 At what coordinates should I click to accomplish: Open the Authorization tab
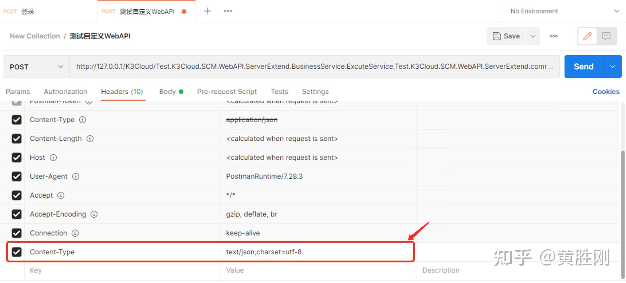click(x=65, y=92)
